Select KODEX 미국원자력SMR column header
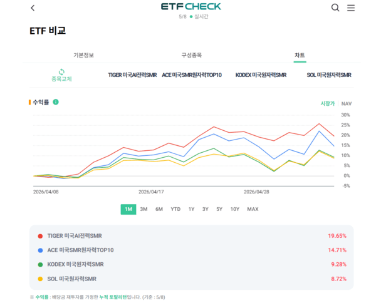The height and width of the screenshot is (303, 376). [x=261, y=75]
